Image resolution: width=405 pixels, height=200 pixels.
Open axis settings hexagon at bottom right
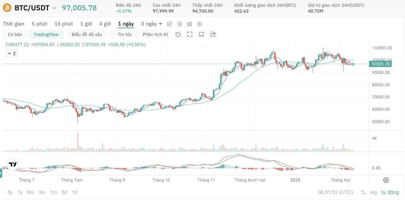pos(386,180)
